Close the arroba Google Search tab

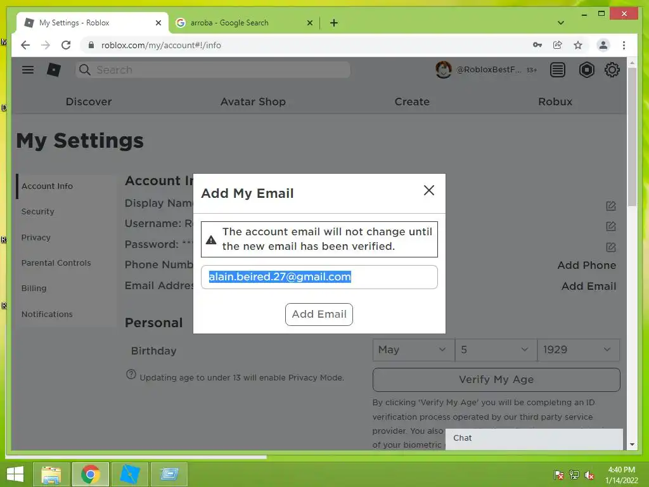click(309, 23)
